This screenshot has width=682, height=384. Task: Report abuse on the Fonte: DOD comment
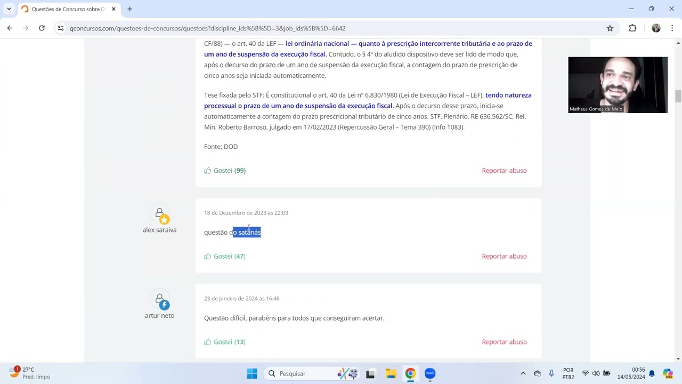point(504,171)
